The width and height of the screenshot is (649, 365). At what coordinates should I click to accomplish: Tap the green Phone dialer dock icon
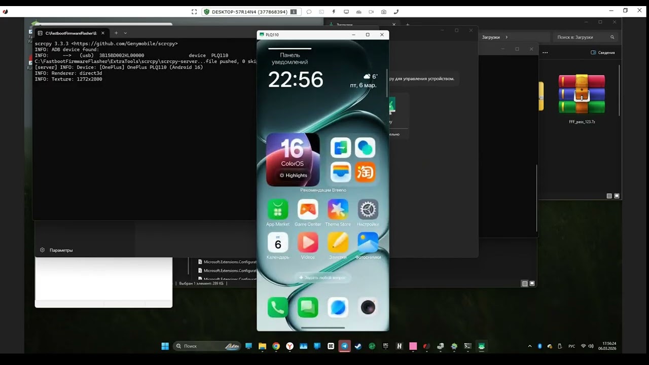(278, 307)
